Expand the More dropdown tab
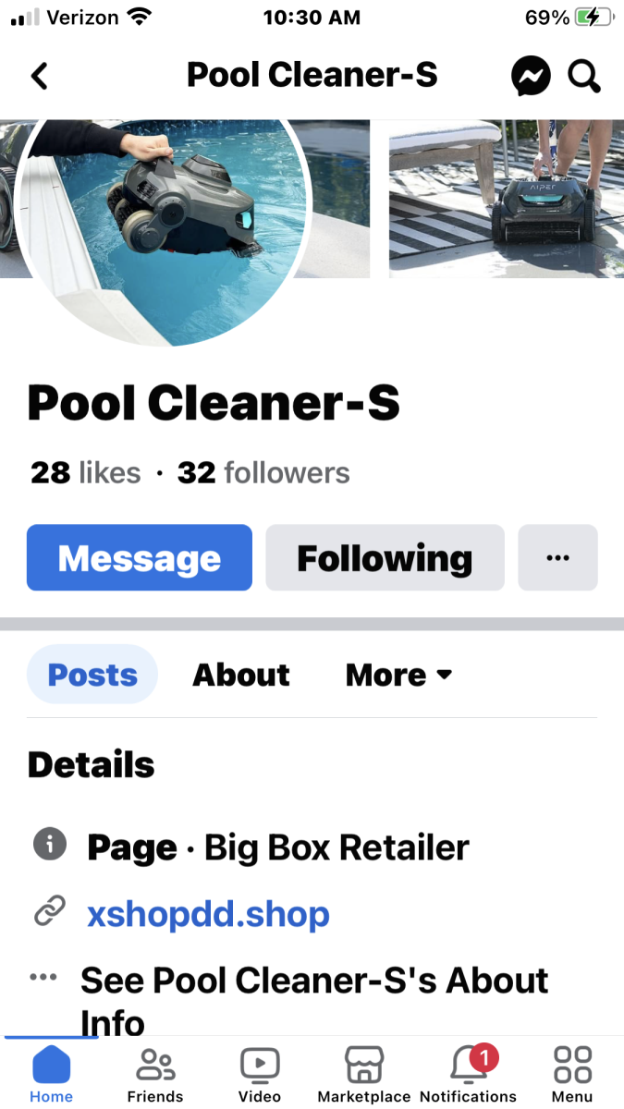The width and height of the screenshot is (624, 1109). point(399,675)
